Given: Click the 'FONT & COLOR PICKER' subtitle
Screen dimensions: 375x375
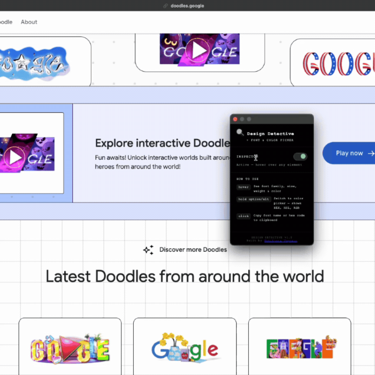Looking at the screenshot, I should 270,140.
